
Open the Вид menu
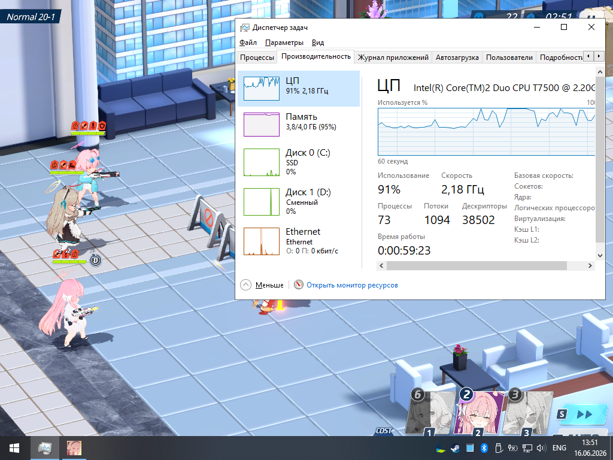[318, 43]
